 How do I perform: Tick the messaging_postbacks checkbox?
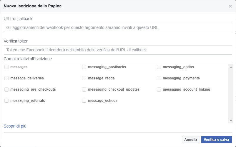click(x=84, y=67)
